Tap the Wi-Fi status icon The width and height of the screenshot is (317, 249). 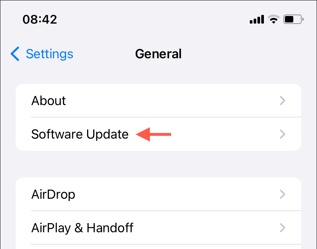273,19
